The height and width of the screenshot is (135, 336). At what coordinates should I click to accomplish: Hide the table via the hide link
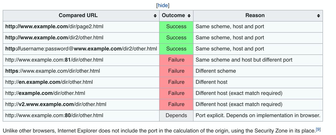coord(163,5)
